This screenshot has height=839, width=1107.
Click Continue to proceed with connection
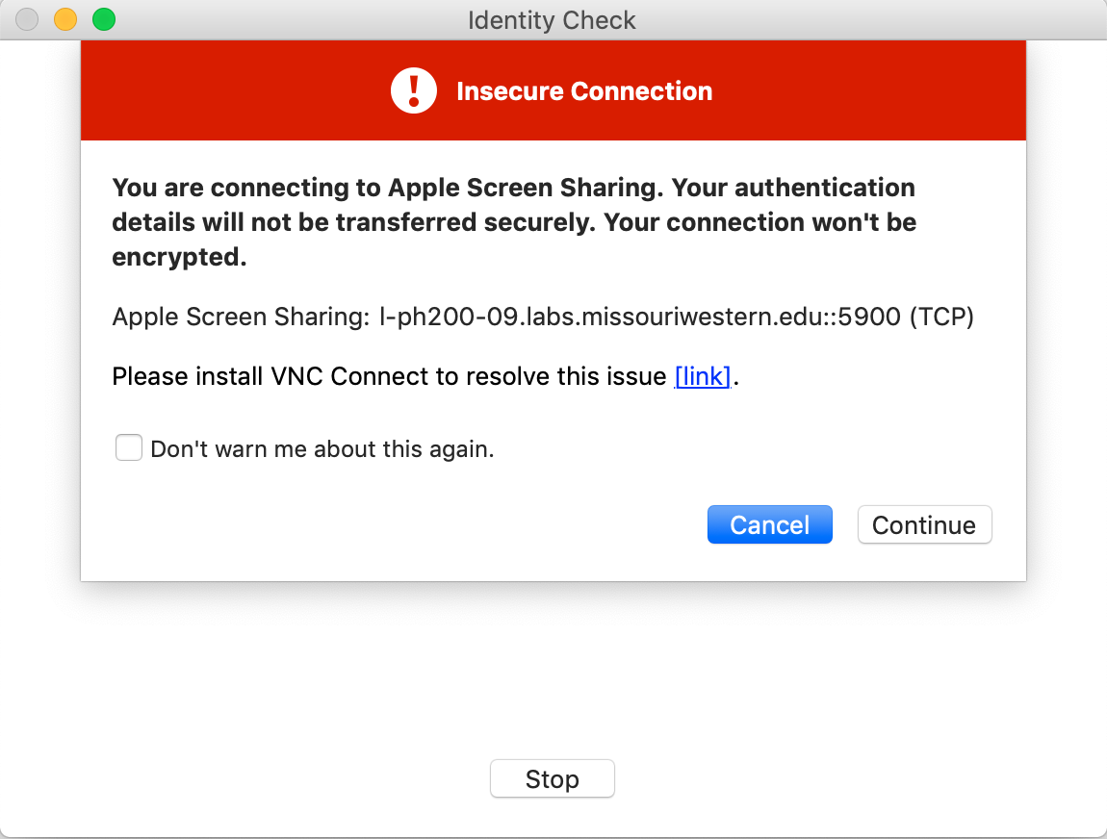click(x=924, y=525)
